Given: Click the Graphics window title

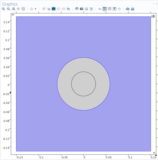Looking at the screenshot, I should (x=10, y=4).
